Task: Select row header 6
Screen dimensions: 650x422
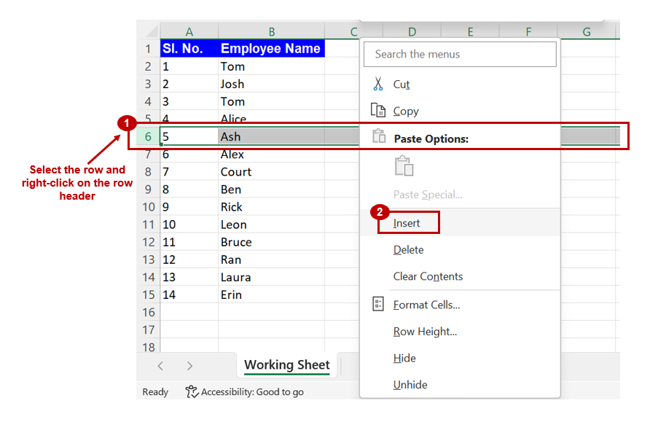Action: point(148,136)
